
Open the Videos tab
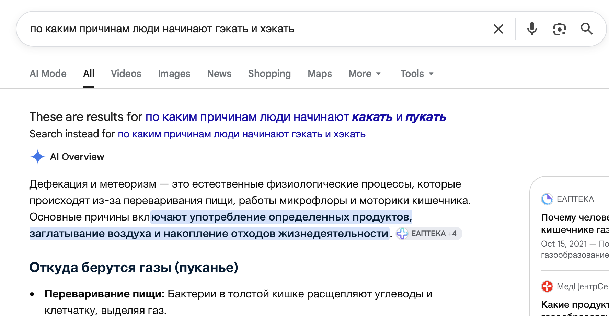(126, 74)
